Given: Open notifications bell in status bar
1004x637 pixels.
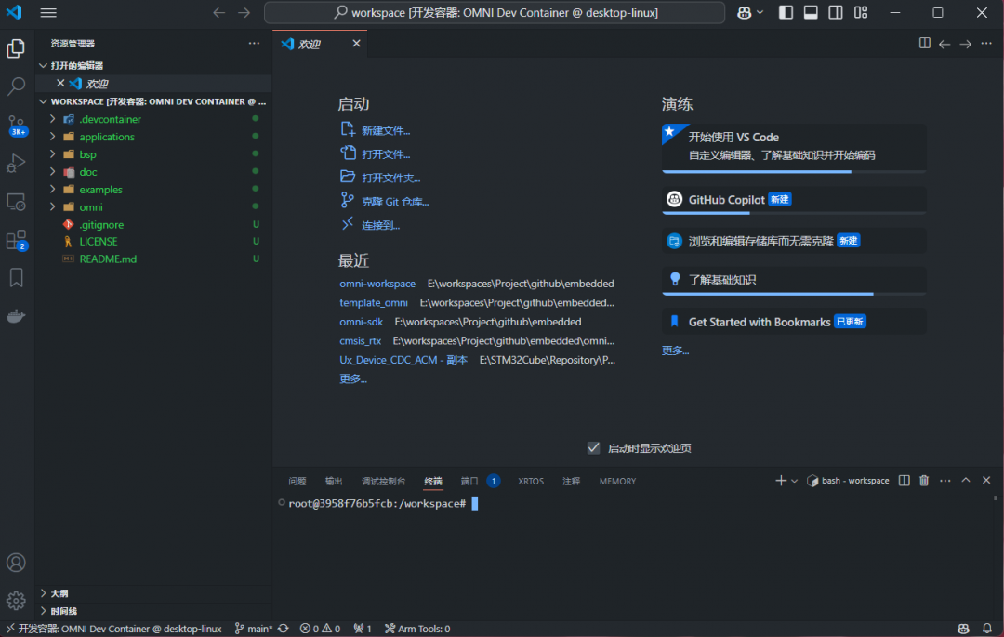Looking at the screenshot, I should point(987,629).
